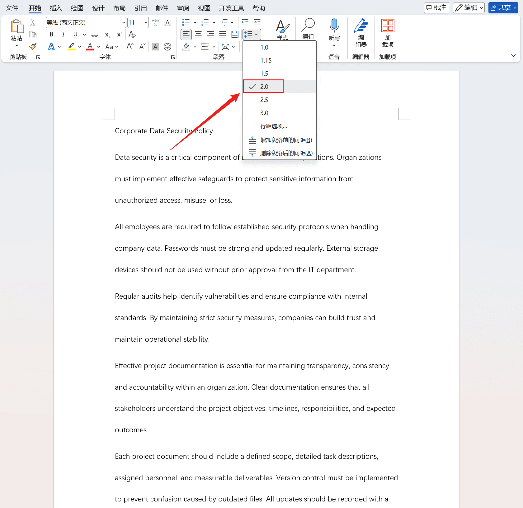Open the font name dropdown
Image resolution: width=523 pixels, height=508 pixels.
click(x=123, y=22)
